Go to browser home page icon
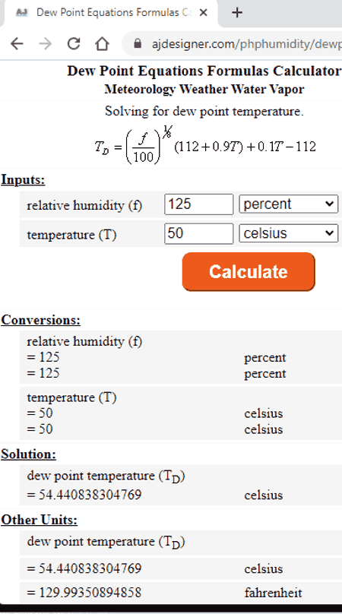The image size is (342, 614). pyautogui.click(x=103, y=43)
